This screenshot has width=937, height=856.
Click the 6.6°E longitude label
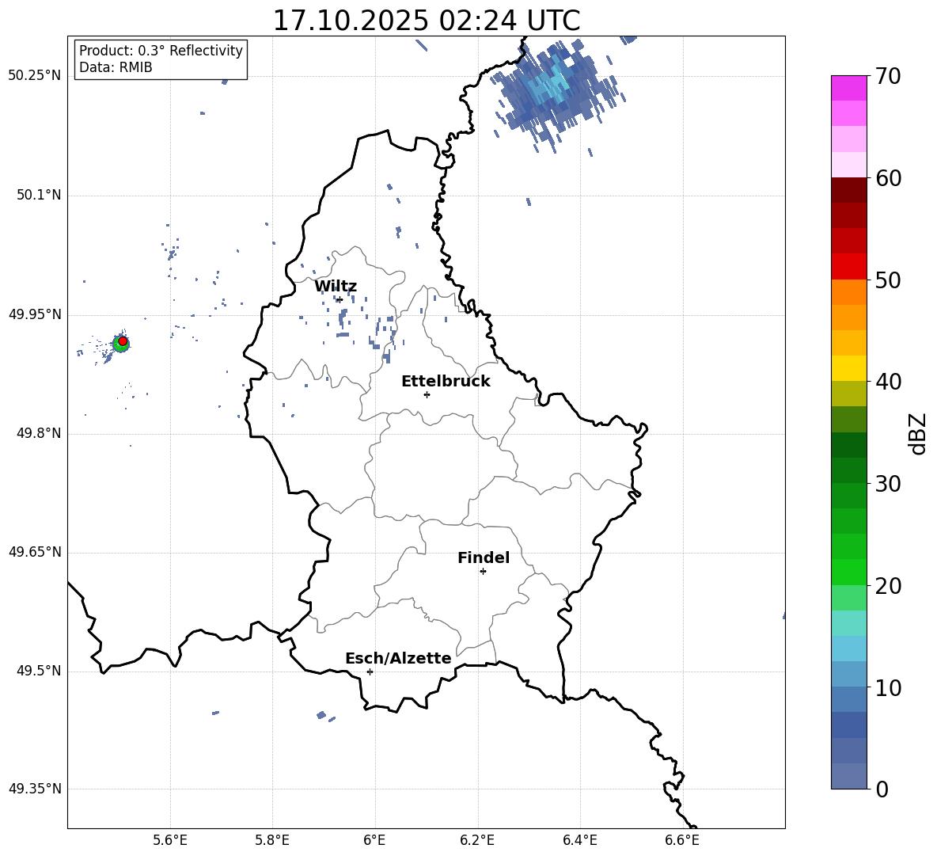(x=682, y=840)
